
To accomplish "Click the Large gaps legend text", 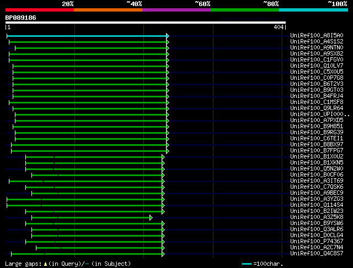I will [23, 264].
